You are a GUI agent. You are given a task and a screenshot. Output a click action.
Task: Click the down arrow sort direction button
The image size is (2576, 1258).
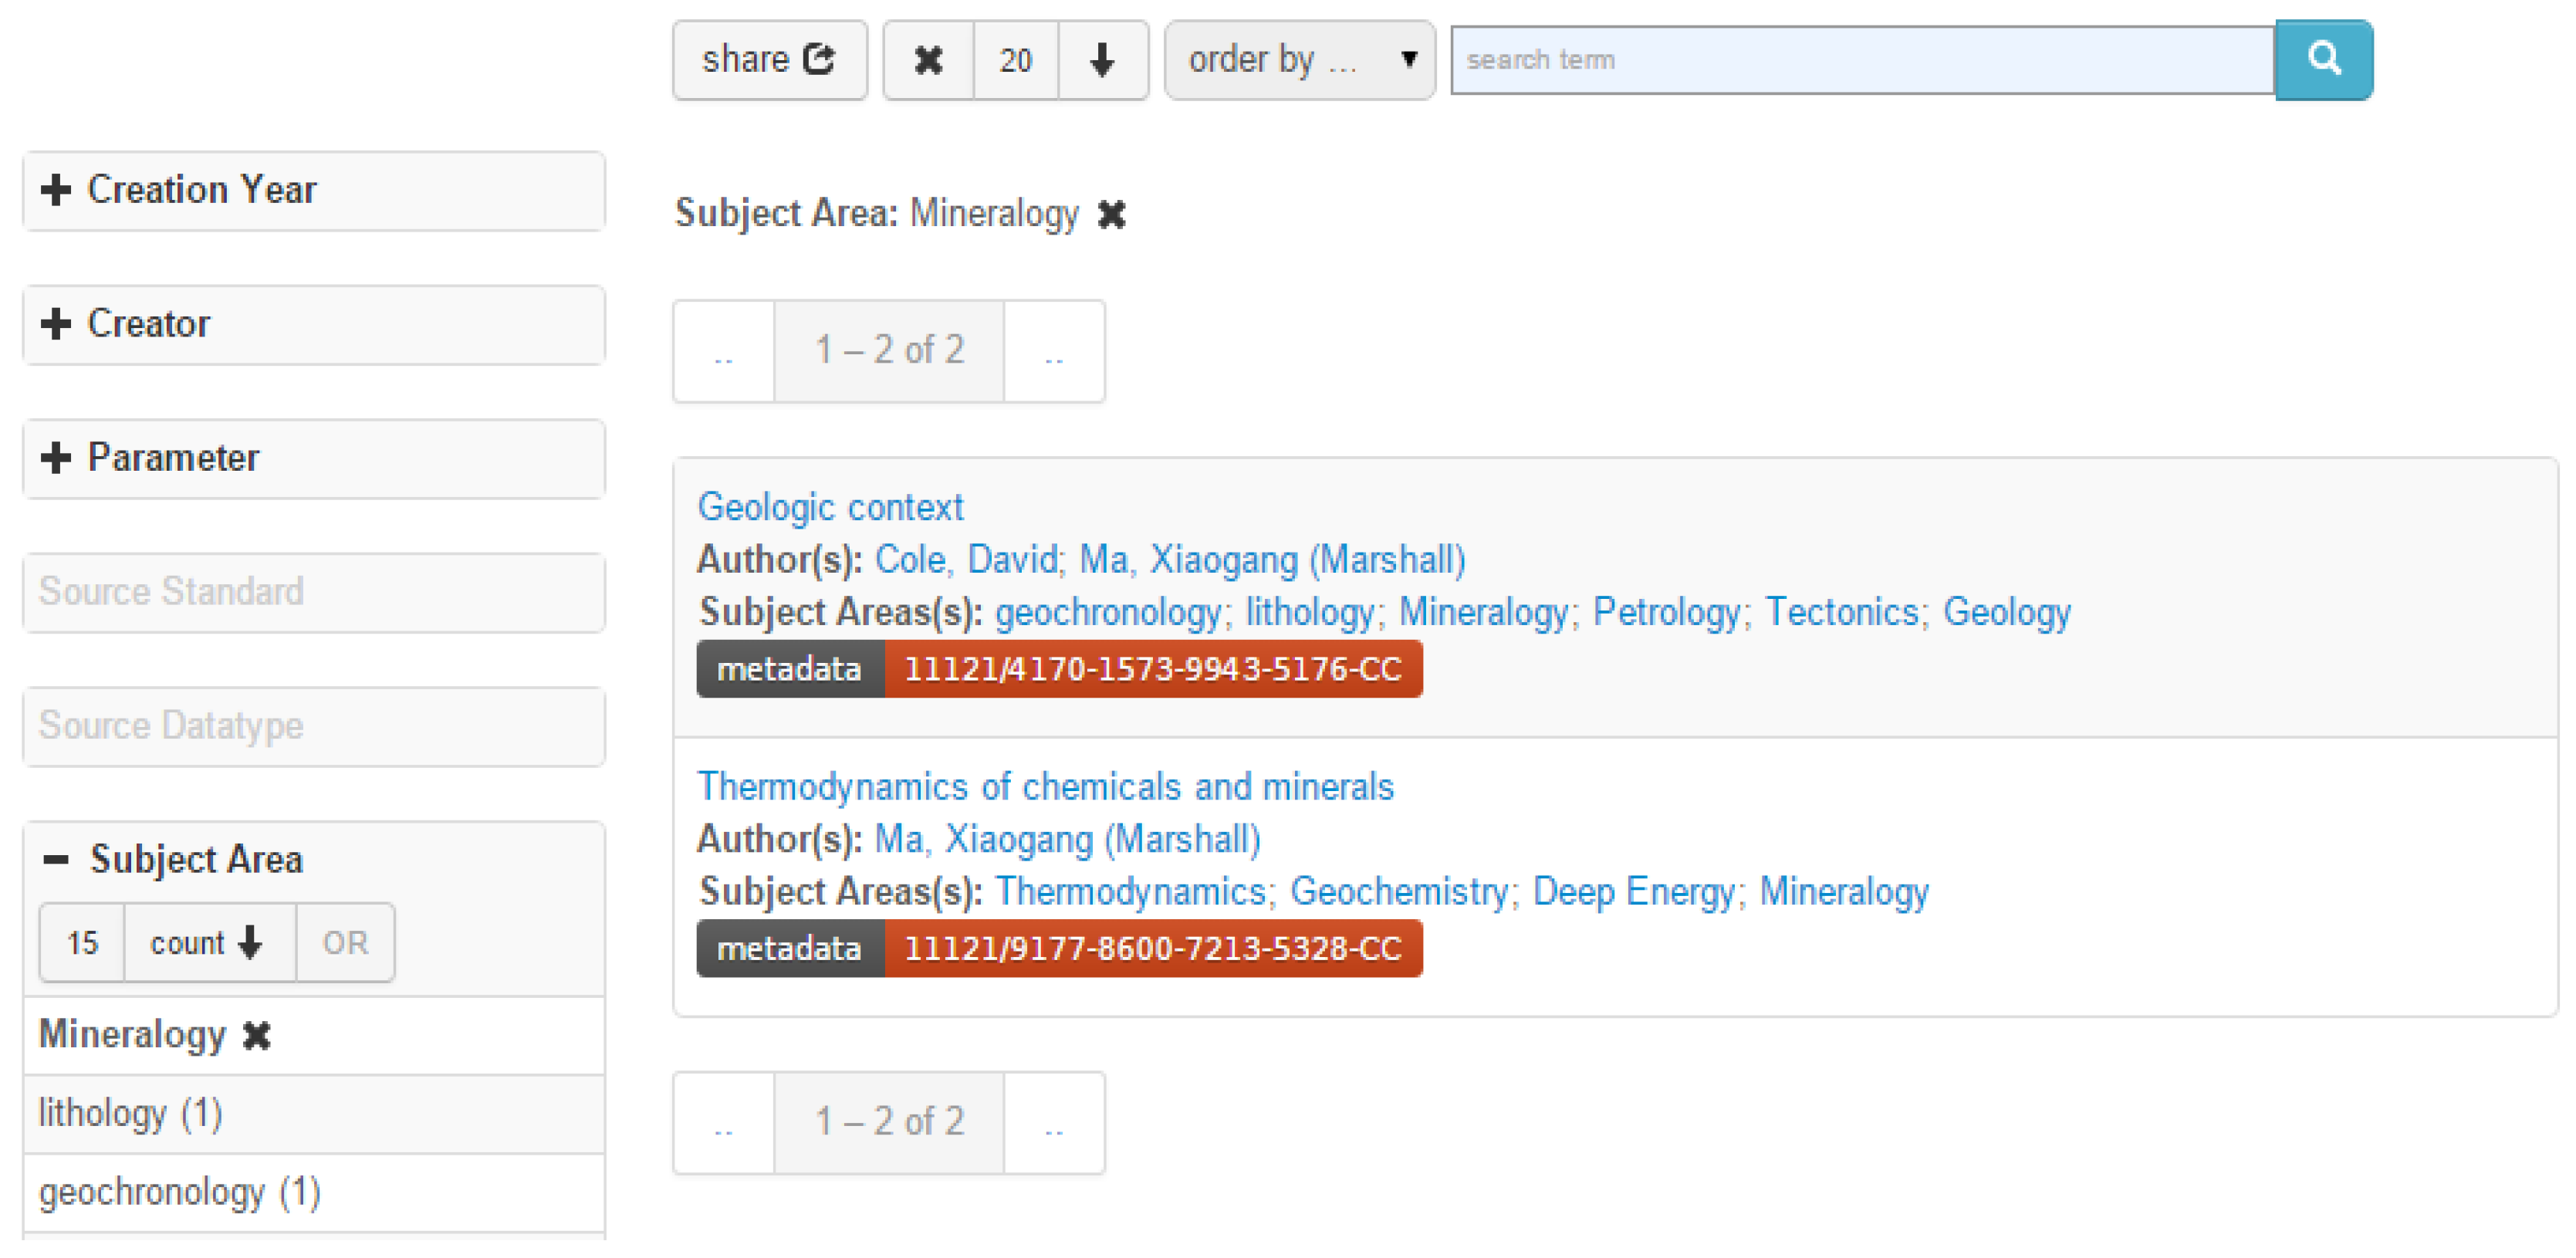click(x=1101, y=60)
